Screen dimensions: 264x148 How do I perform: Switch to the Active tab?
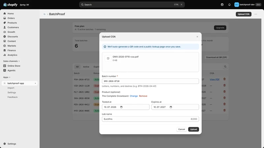(x=86, y=67)
